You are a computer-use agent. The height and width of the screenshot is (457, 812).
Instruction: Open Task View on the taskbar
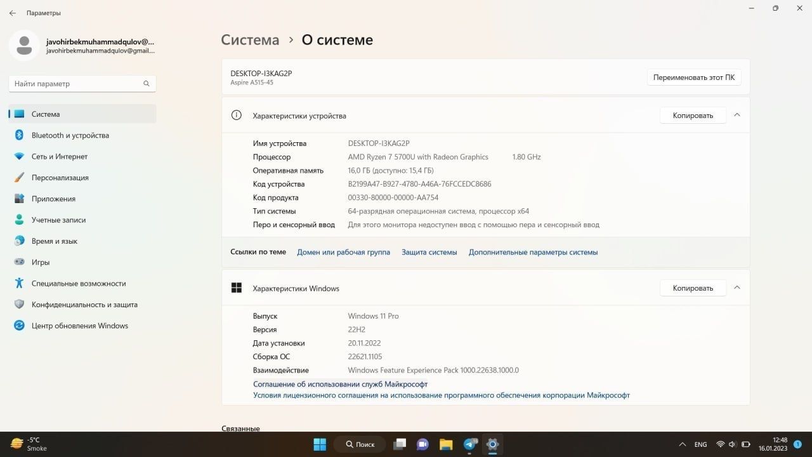click(400, 444)
